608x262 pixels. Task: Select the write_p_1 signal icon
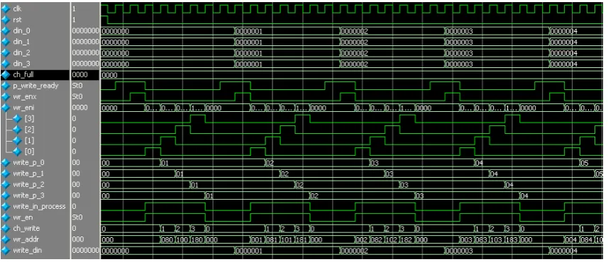pyautogui.click(x=6, y=173)
